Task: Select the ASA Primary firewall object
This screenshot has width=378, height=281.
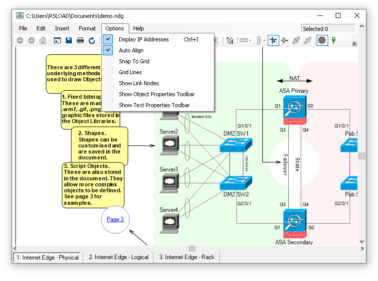Action: tap(294, 110)
